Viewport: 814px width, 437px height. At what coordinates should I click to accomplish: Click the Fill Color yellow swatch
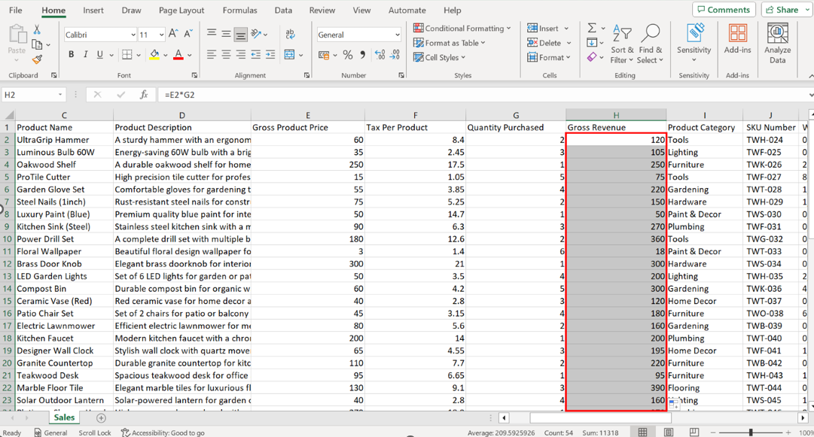point(154,55)
